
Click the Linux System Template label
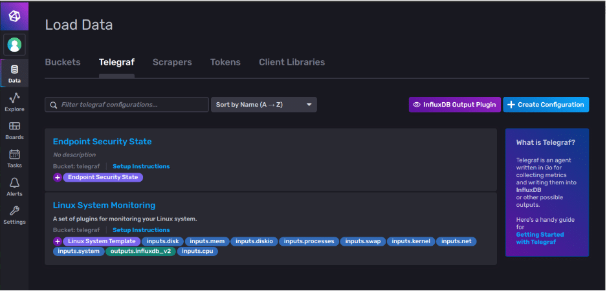click(x=102, y=241)
